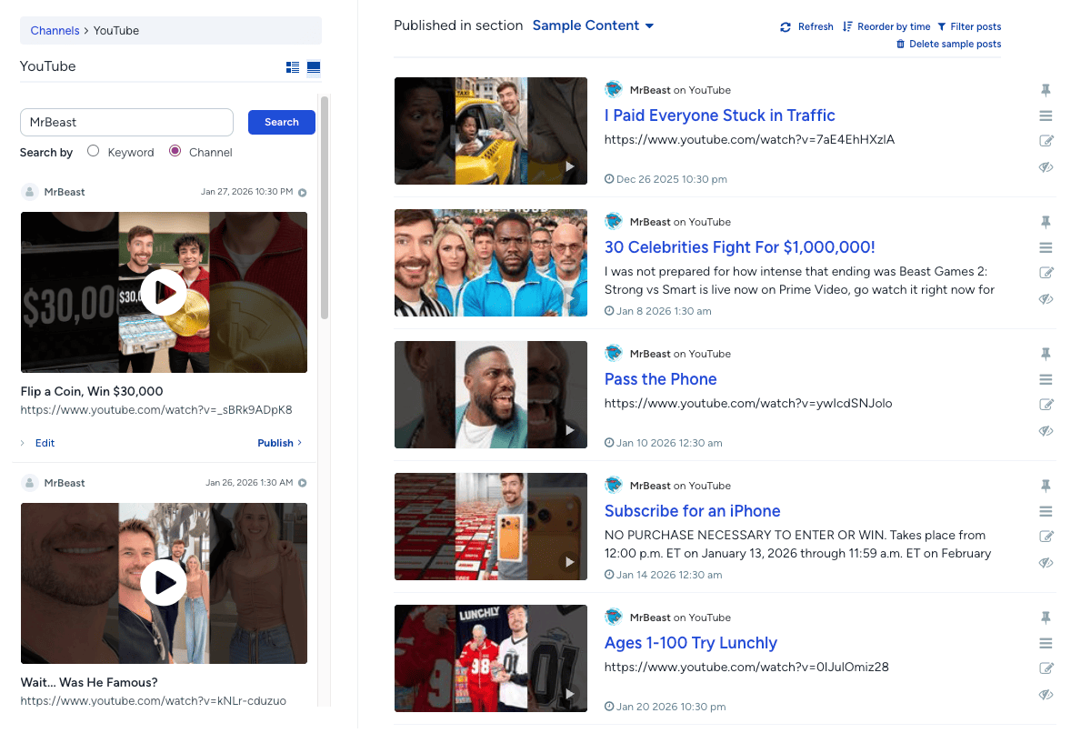1091x733 pixels.
Task: Publish the 'Flip a Coin, Win $30,000' video
Action: click(280, 443)
